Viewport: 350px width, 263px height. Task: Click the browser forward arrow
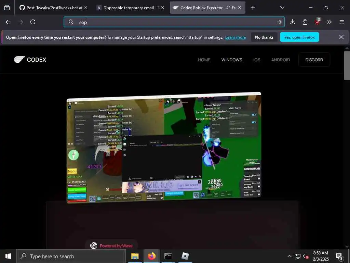[x=21, y=22]
